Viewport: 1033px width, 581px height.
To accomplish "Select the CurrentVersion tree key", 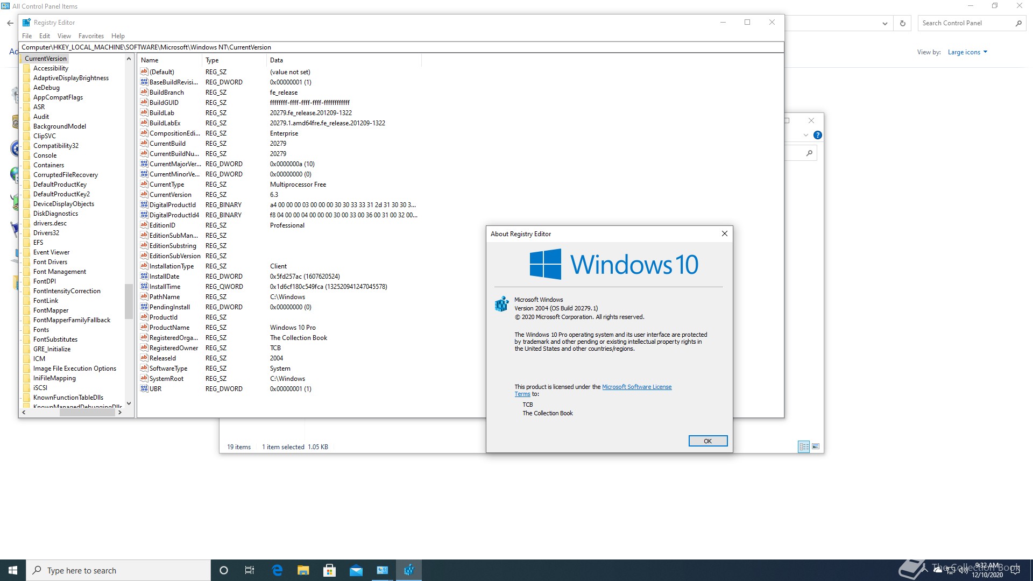I will click(x=45, y=59).
